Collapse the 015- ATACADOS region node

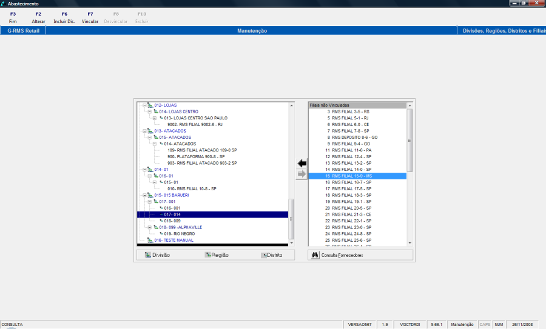click(x=149, y=138)
